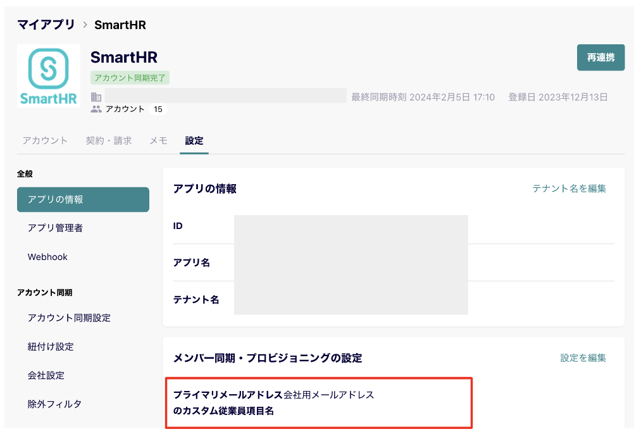Screen dimensions: 634x434
Task: Switch to the メモ tab
Action: coord(158,140)
